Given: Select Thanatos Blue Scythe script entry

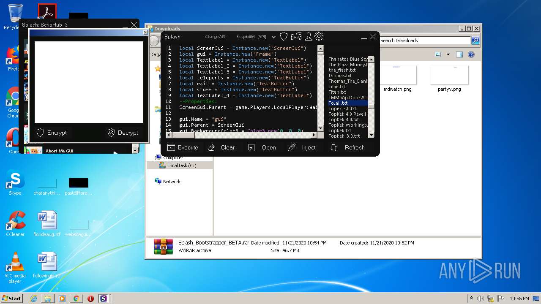Looking at the screenshot, I should 348,59.
